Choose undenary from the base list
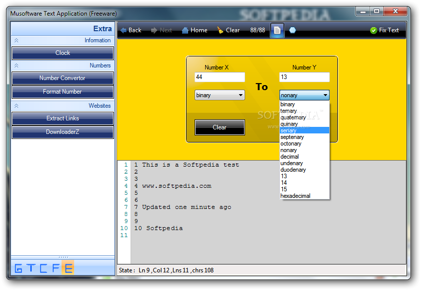 click(304, 163)
